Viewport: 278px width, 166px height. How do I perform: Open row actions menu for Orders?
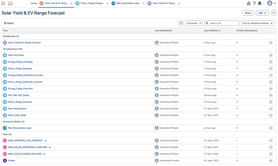(x=271, y=161)
